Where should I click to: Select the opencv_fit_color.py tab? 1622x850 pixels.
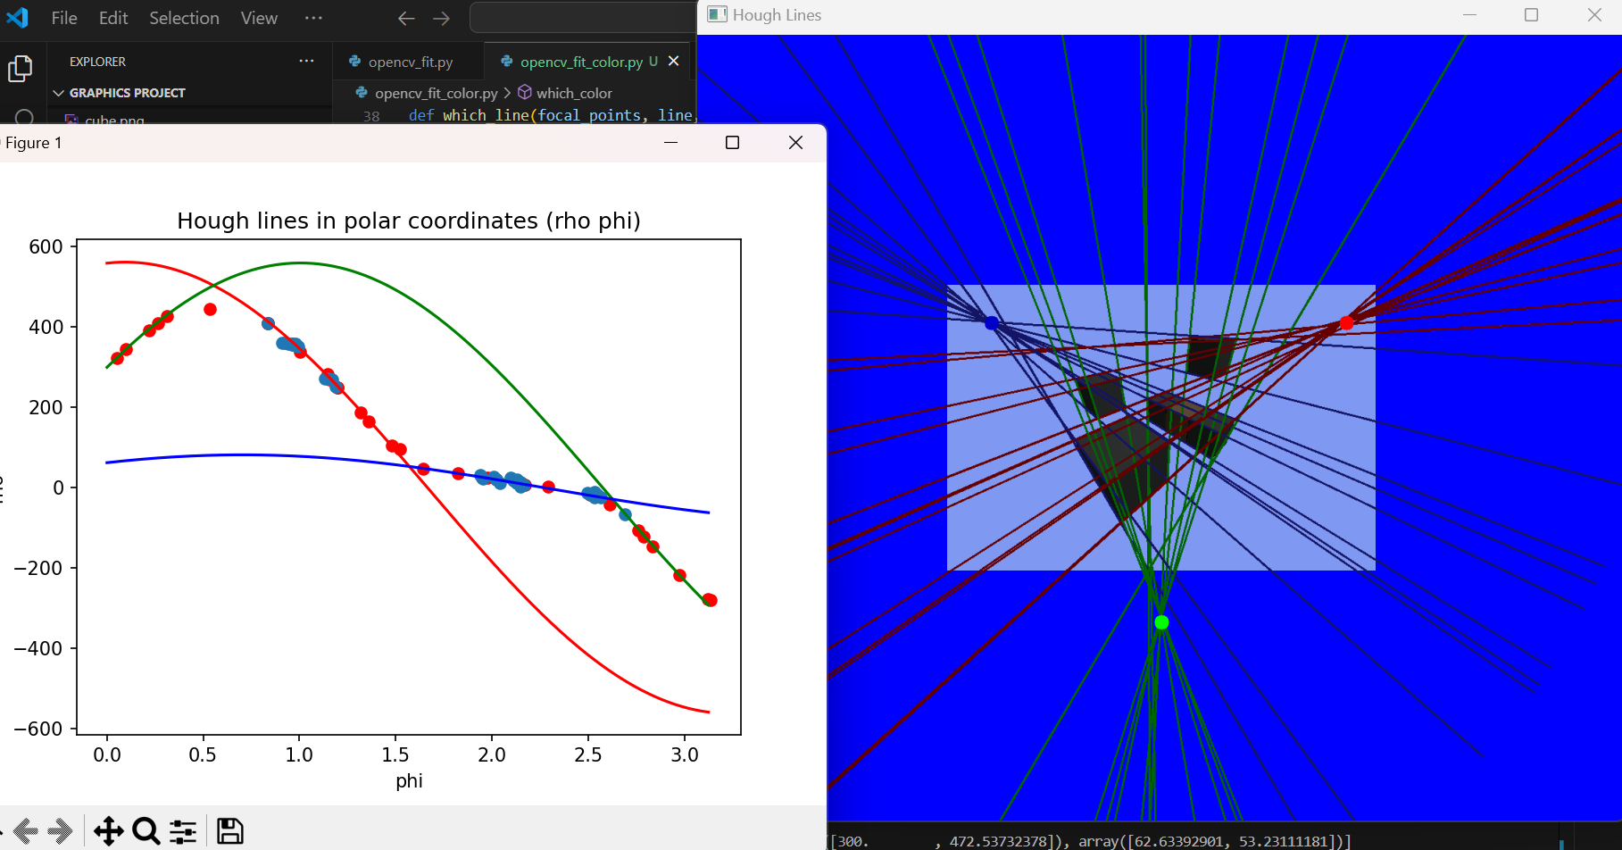(579, 62)
